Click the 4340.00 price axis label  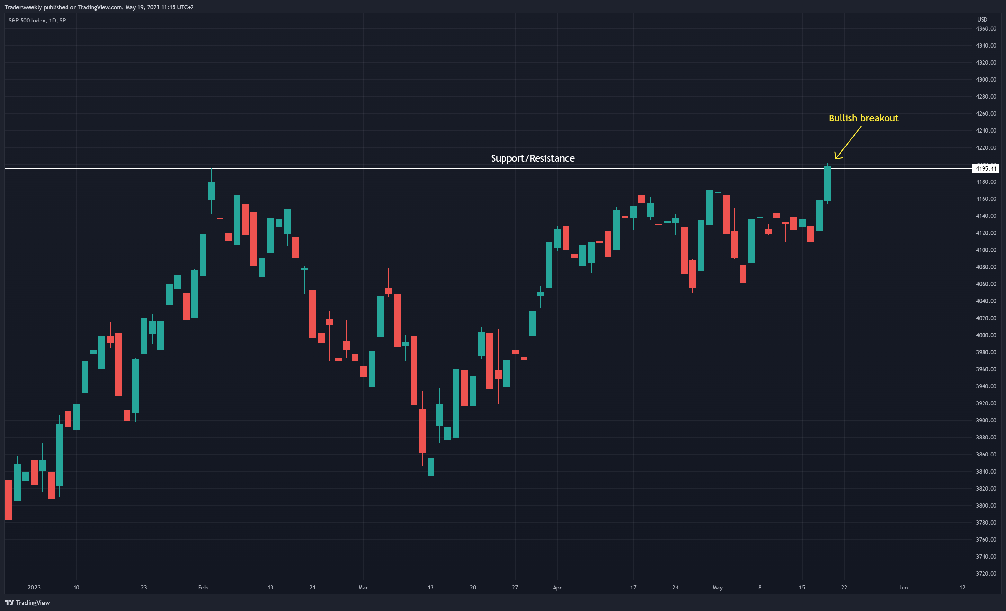click(985, 46)
